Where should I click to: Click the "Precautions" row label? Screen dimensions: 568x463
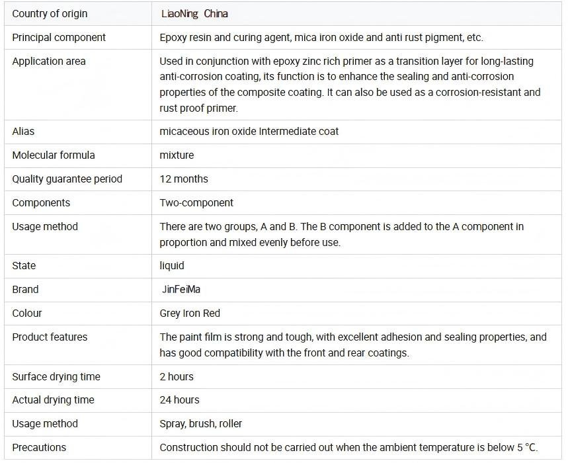39,448
